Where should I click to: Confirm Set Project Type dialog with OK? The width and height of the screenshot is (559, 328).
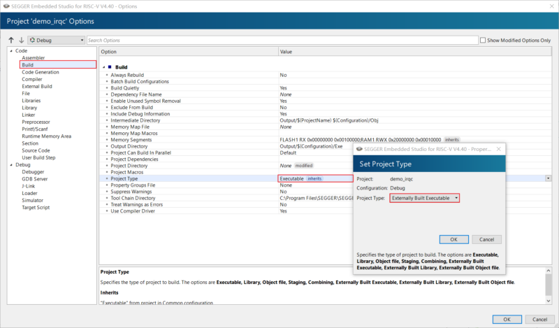(x=453, y=239)
